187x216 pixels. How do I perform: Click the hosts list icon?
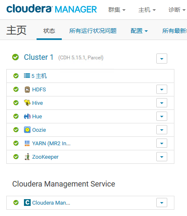coord(27,76)
